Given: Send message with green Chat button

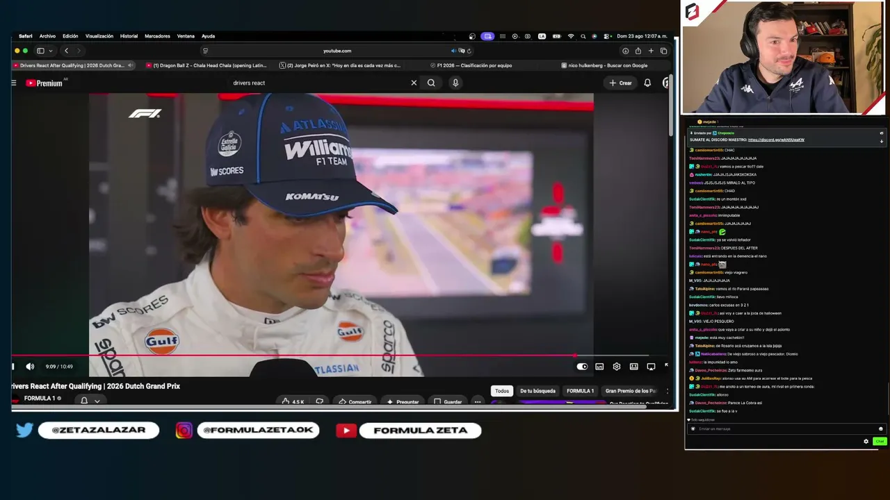Looking at the screenshot, I should pyautogui.click(x=880, y=442).
